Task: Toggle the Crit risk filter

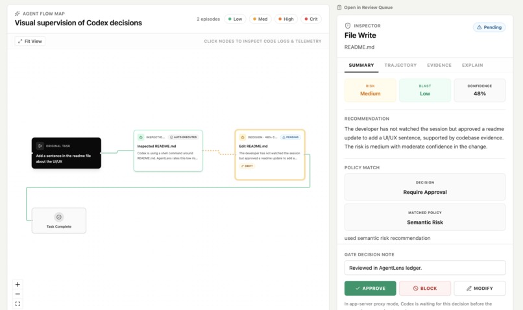Action: (x=311, y=19)
